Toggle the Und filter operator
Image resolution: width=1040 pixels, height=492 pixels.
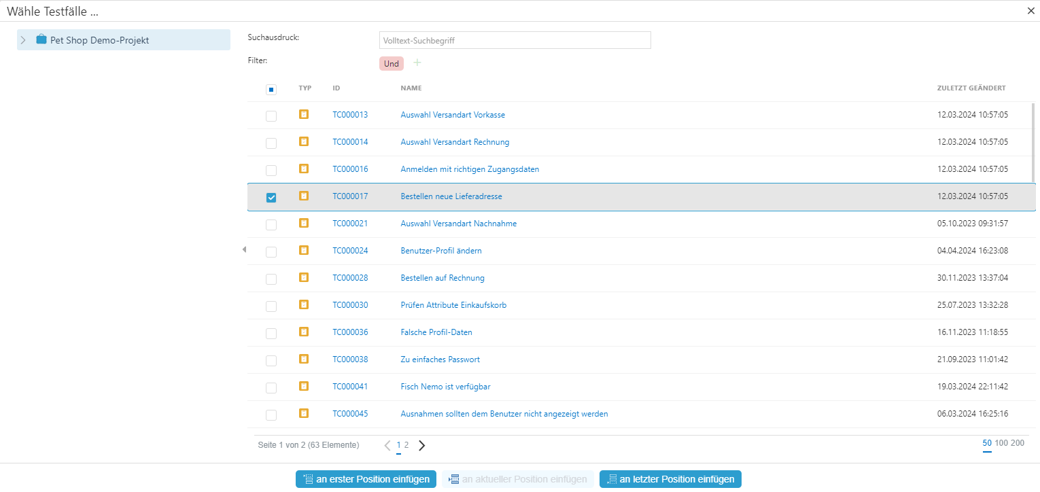[x=391, y=63]
